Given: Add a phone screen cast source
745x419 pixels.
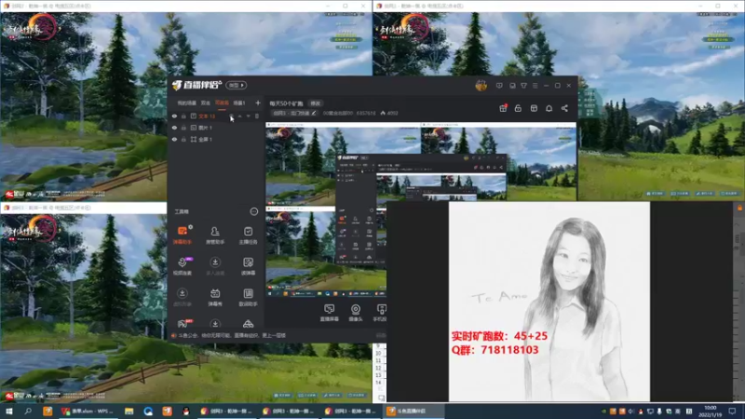Looking at the screenshot, I should point(381,313).
